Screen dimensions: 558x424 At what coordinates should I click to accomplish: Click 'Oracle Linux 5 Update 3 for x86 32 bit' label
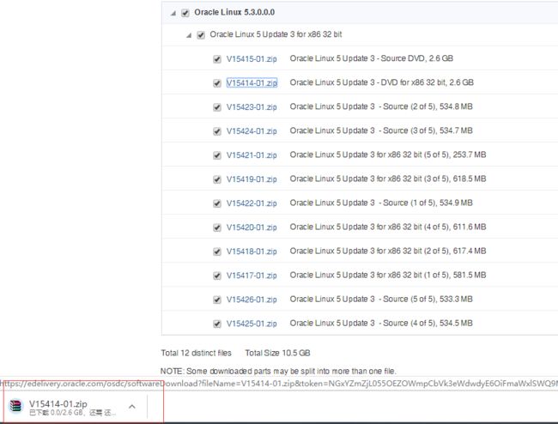(x=276, y=34)
